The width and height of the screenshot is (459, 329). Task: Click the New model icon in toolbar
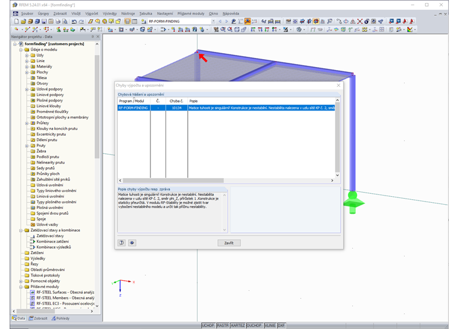[x=16, y=21]
